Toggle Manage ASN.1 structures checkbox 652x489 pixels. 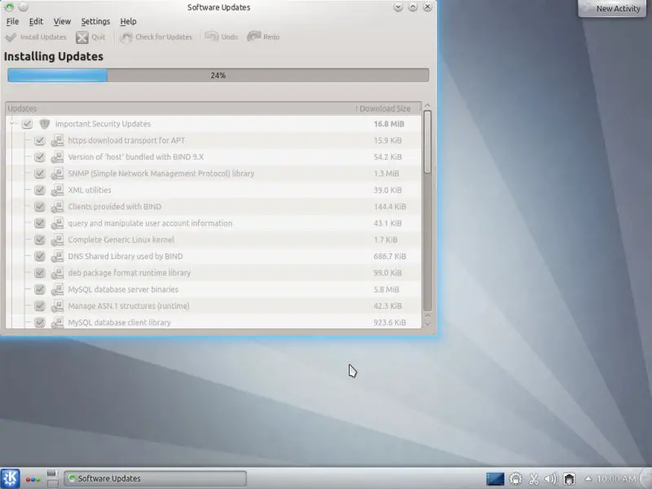point(39,306)
